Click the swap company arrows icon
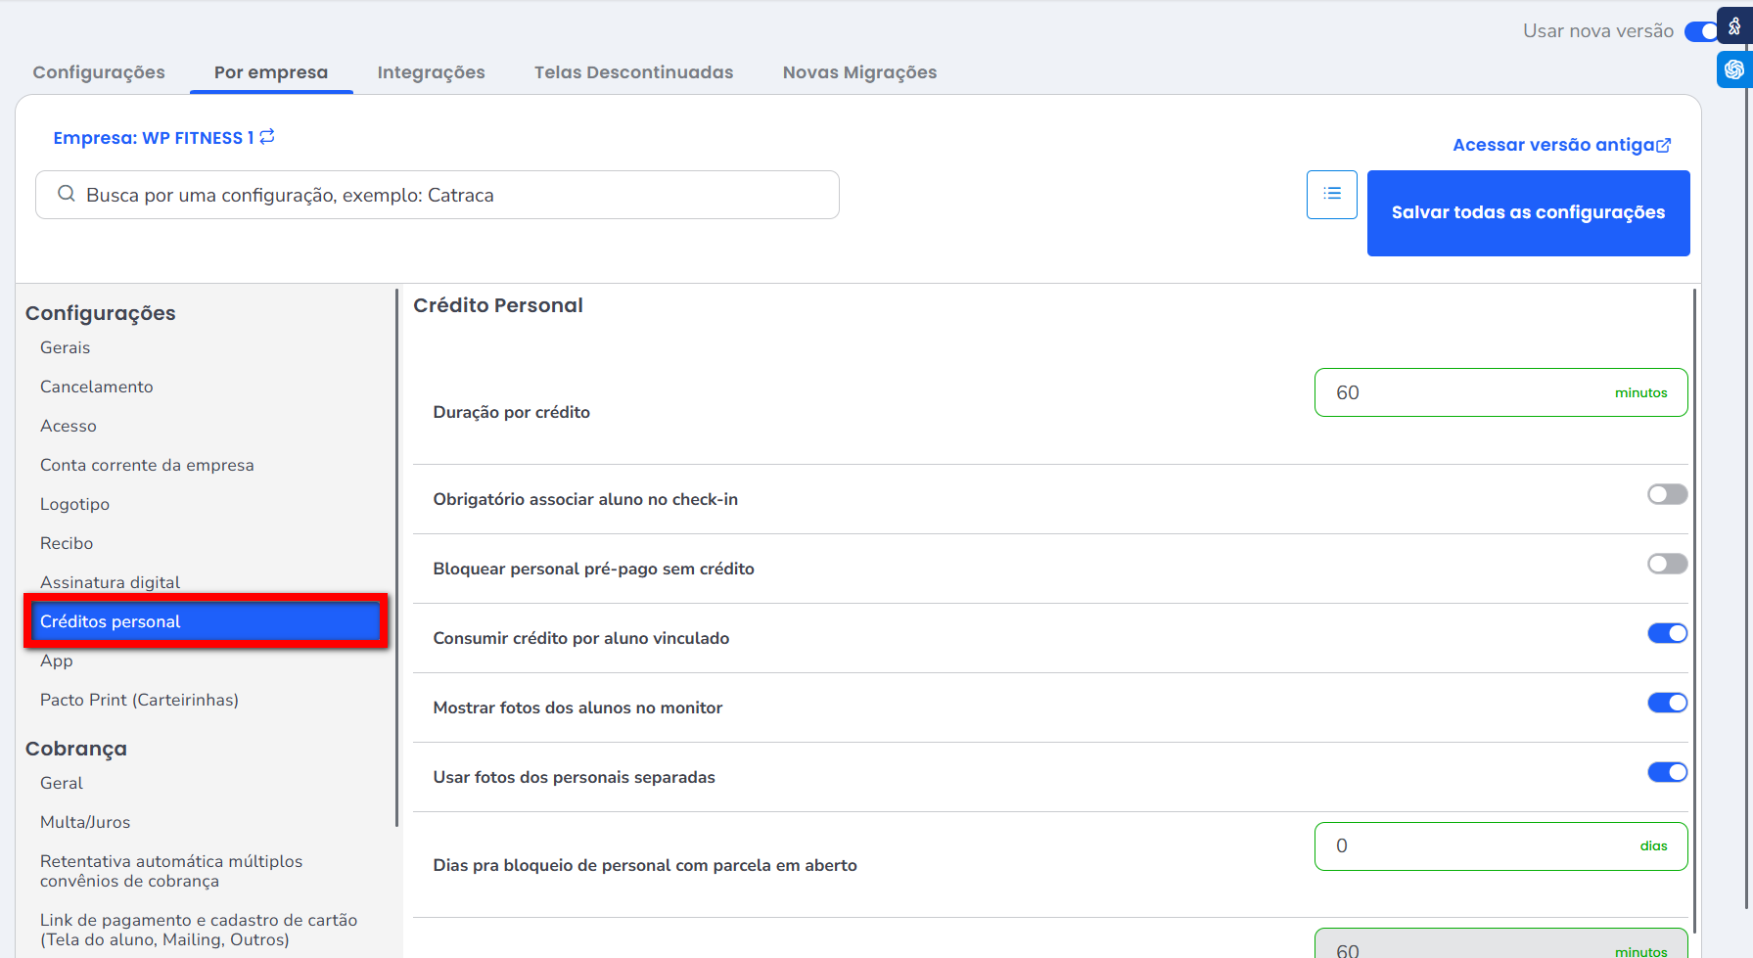 coord(267,137)
